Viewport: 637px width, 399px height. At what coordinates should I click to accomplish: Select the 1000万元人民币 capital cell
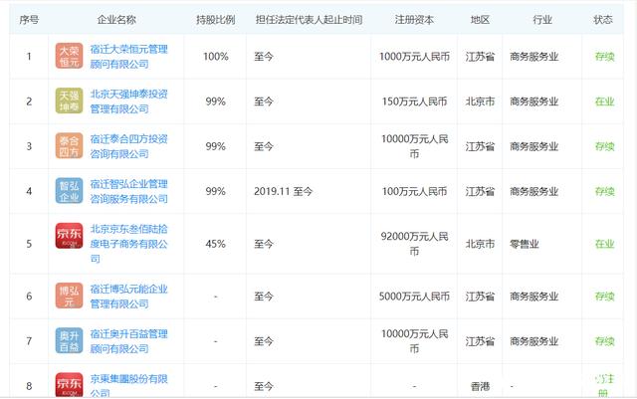(x=414, y=57)
